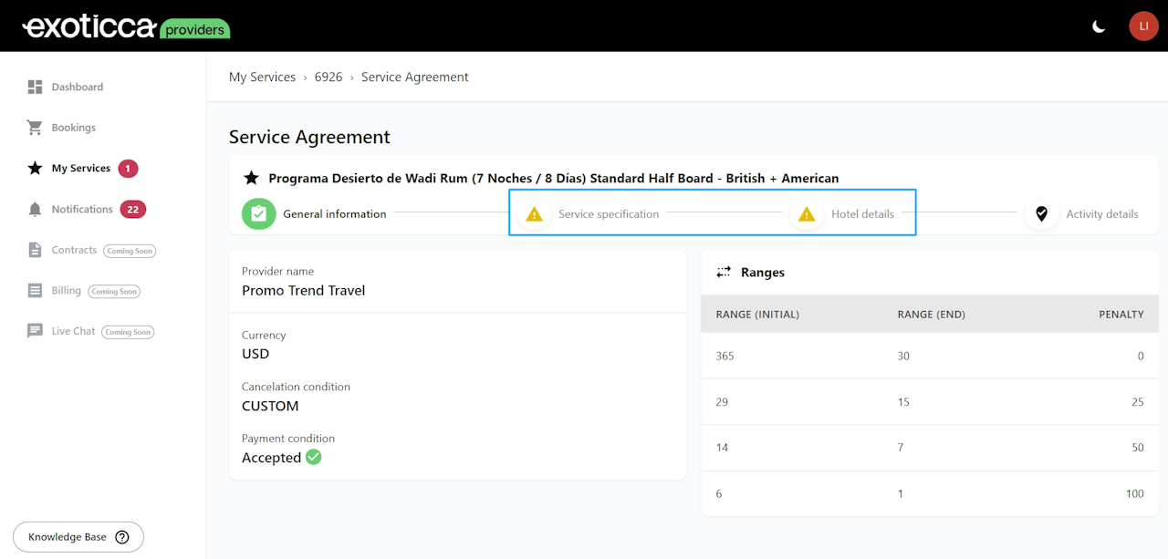Screen dimensions: 1168x559
Task: Click the General information green check icon
Action: [x=259, y=213]
